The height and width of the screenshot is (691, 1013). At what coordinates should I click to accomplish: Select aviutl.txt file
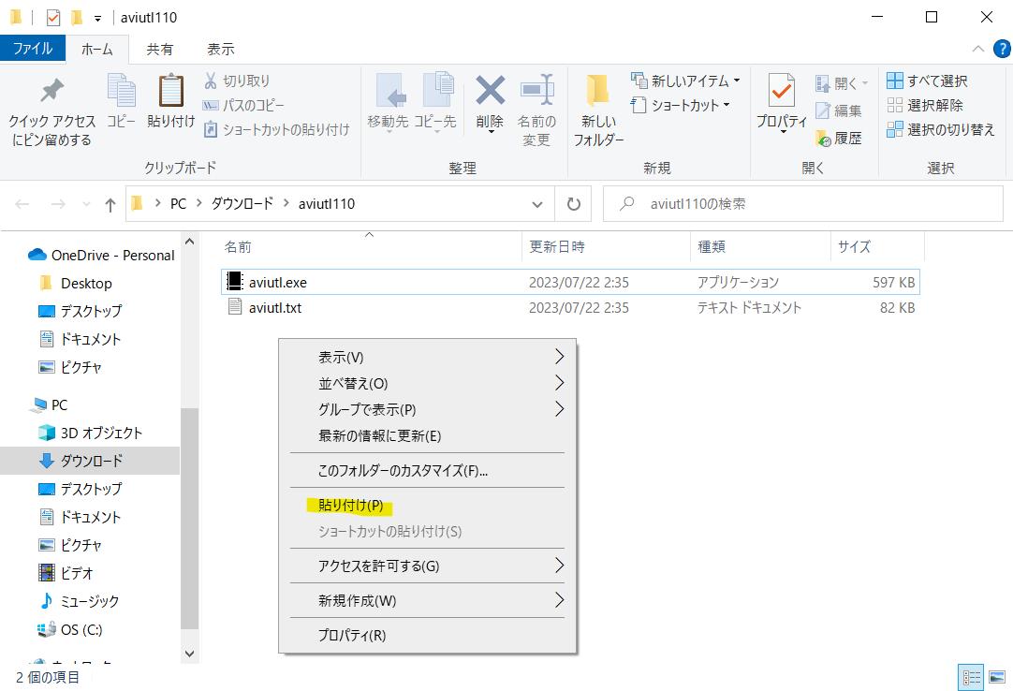[x=570, y=308]
